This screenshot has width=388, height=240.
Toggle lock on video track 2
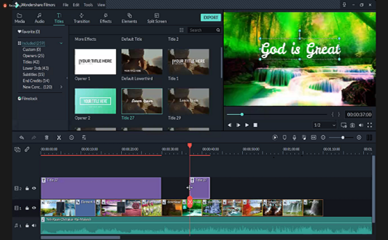[27, 188]
